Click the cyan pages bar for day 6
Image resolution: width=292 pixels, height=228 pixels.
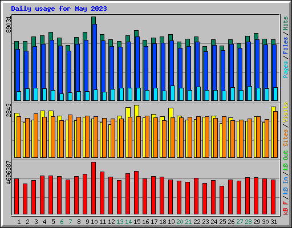pos(62,97)
